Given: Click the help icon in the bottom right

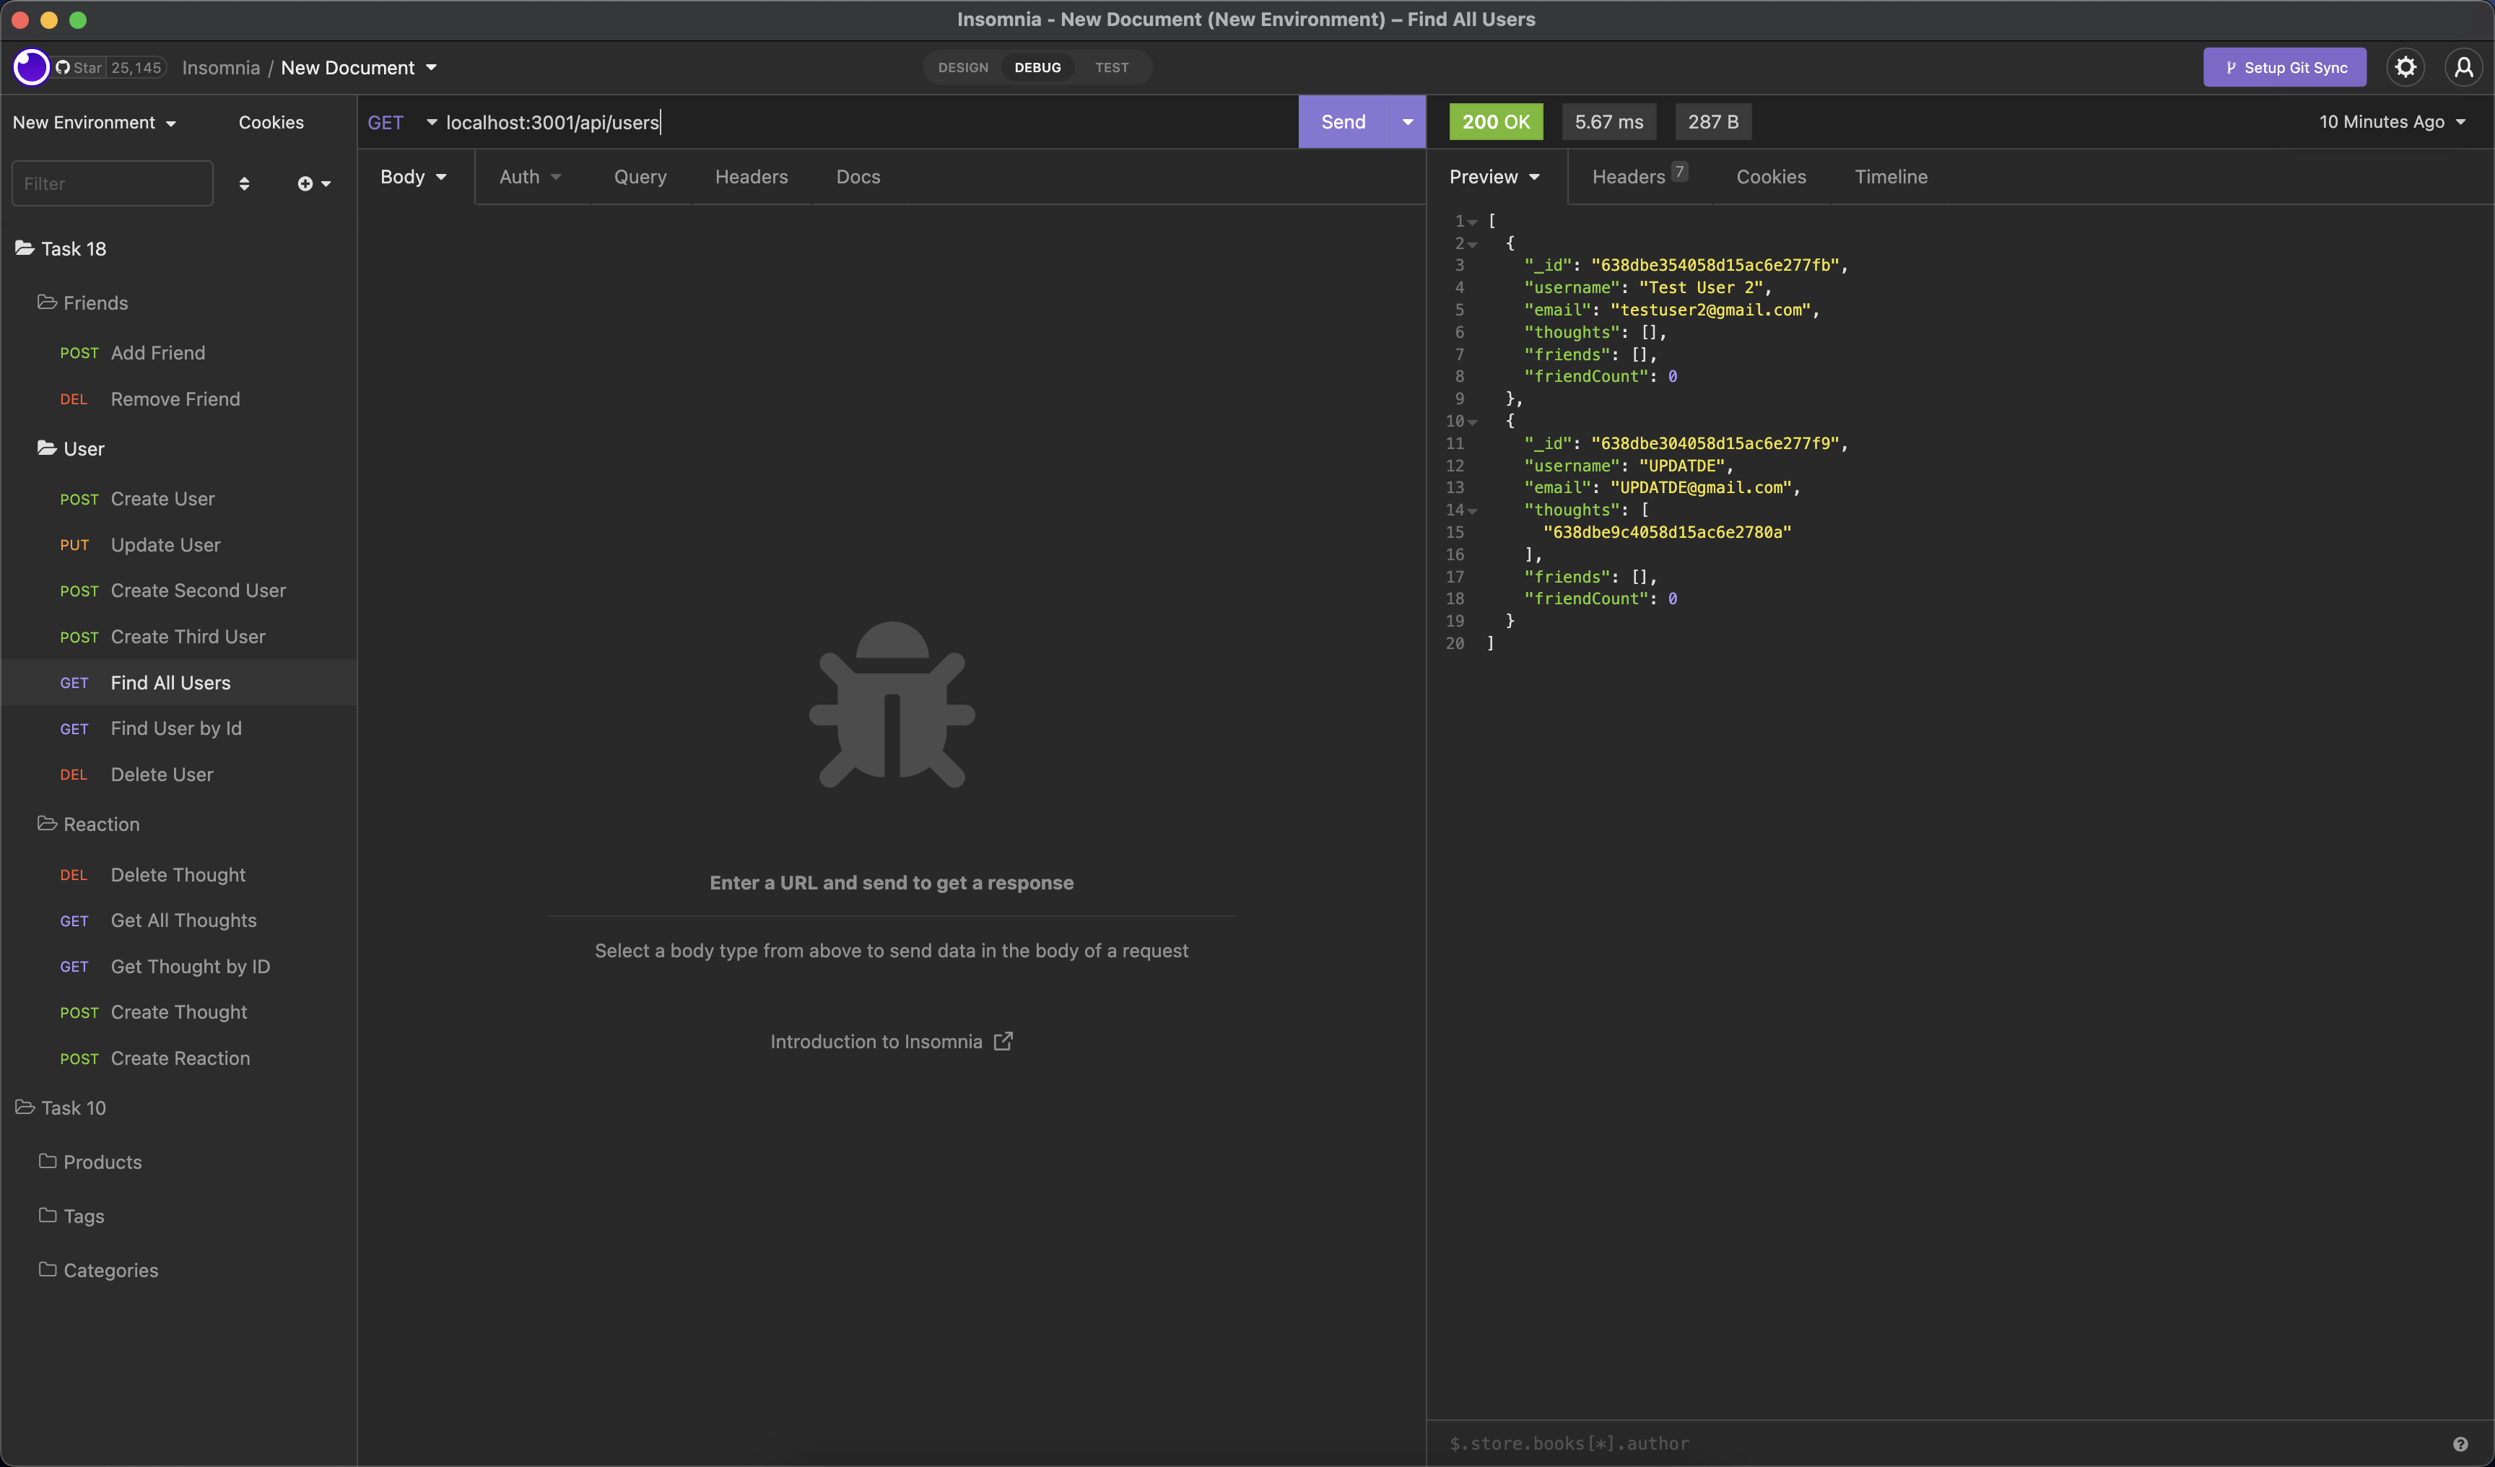Looking at the screenshot, I should (2460, 1443).
